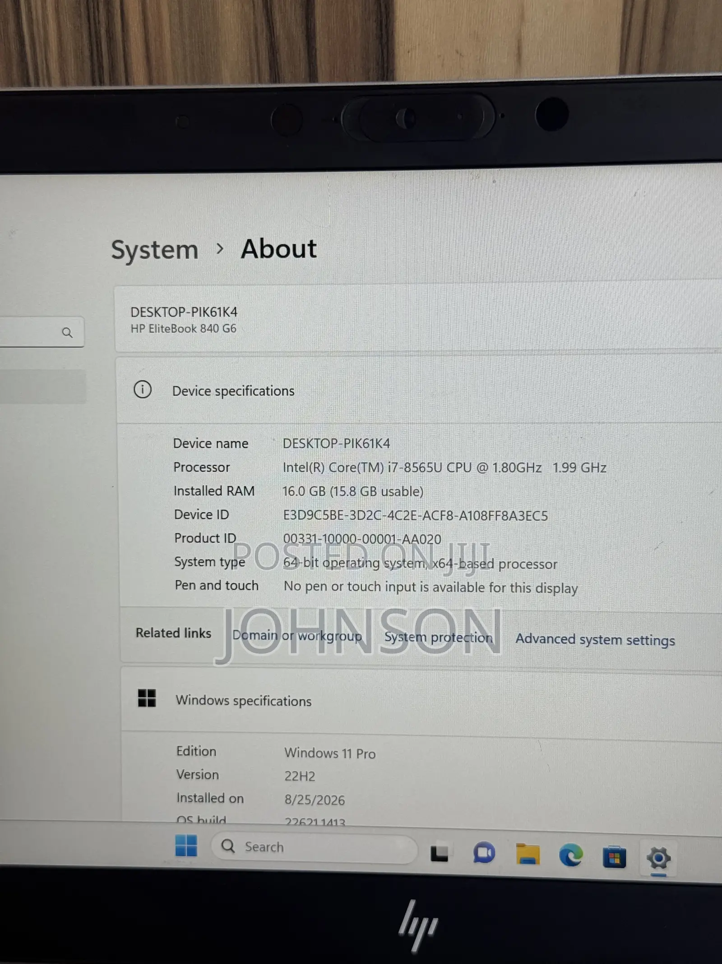722x964 pixels.
Task: Open File Explorer from the taskbar
Action: (528, 854)
